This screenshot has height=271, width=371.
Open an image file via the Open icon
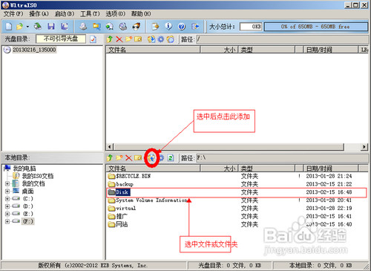(x=19, y=26)
